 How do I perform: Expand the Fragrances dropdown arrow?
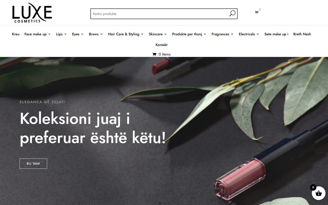232,34
